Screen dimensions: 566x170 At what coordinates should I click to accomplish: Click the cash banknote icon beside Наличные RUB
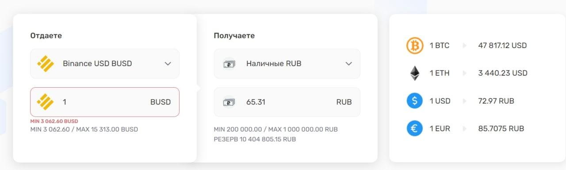pyautogui.click(x=229, y=63)
